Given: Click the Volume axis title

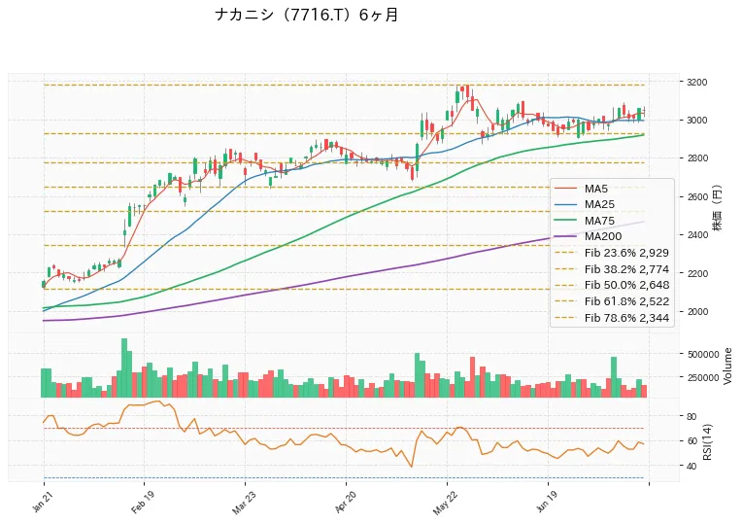Looking at the screenshot, I should tap(727, 366).
